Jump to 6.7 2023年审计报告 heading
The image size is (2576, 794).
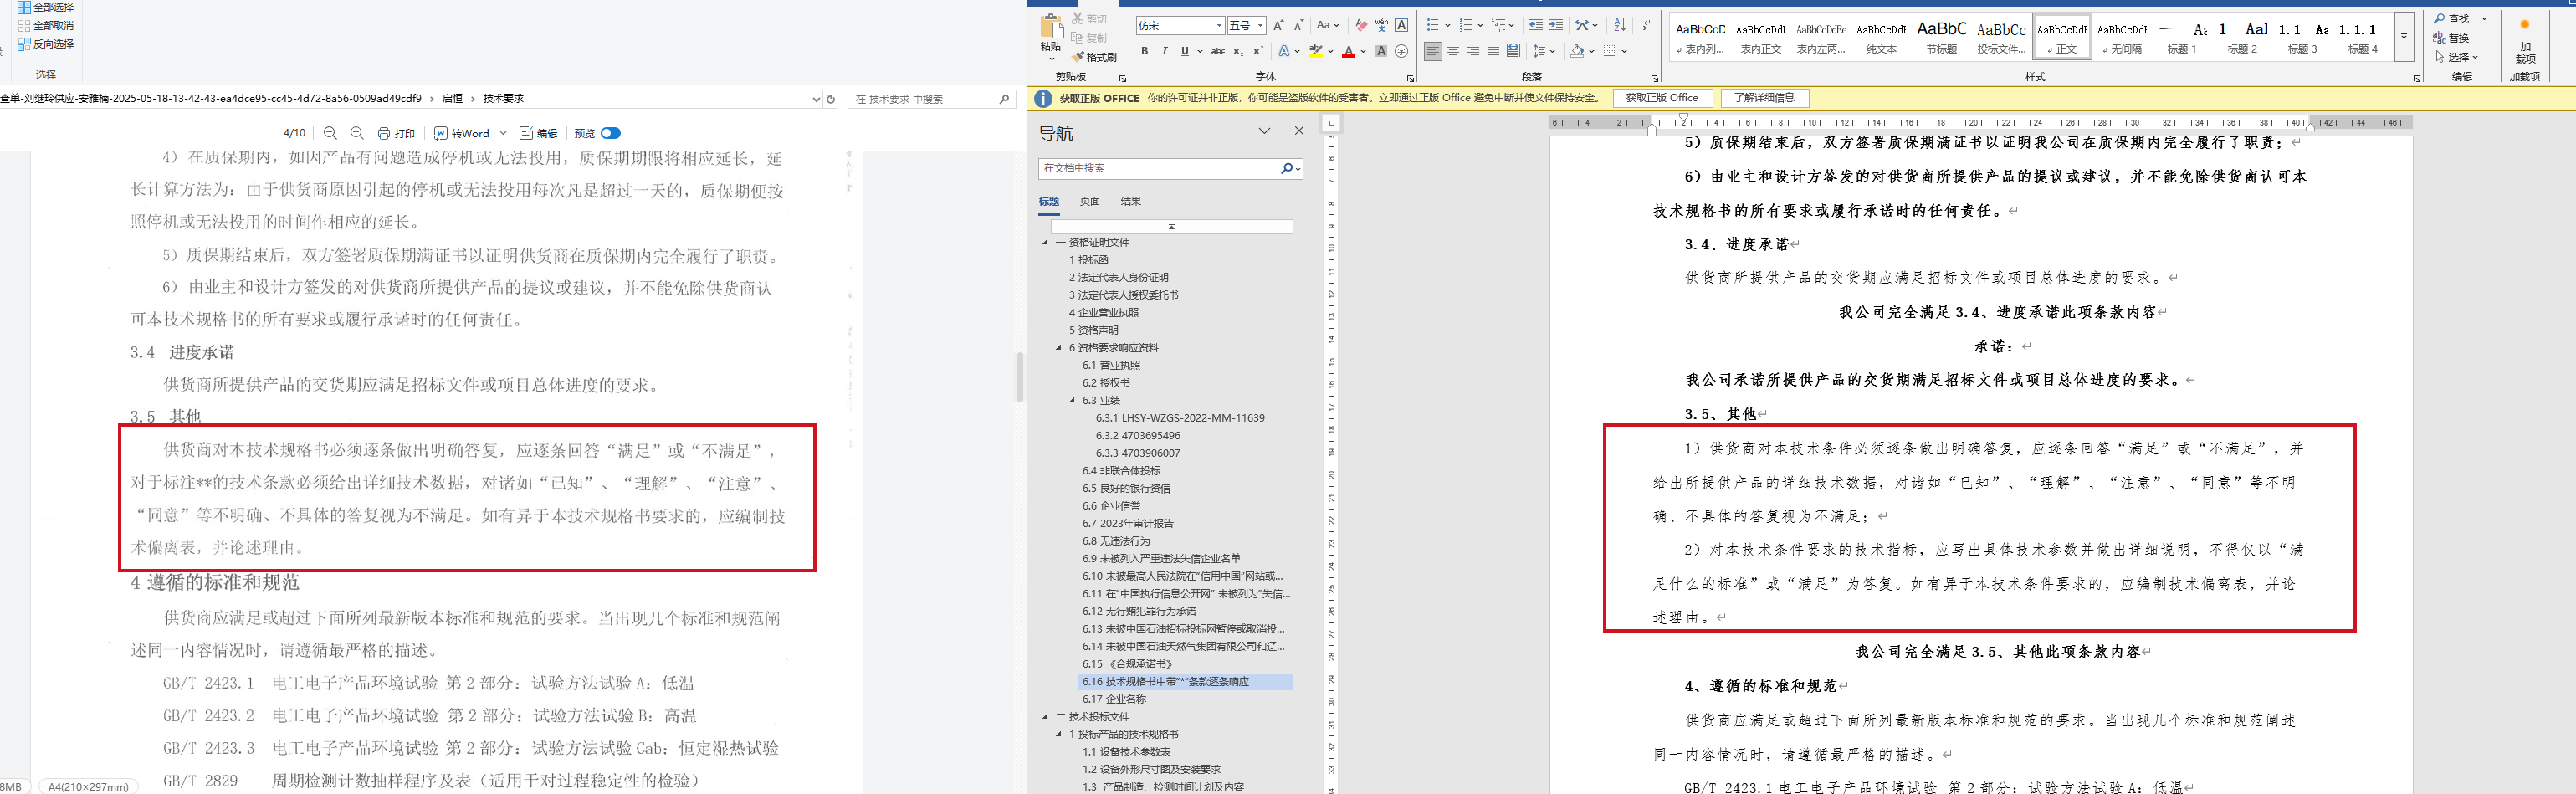(1128, 523)
